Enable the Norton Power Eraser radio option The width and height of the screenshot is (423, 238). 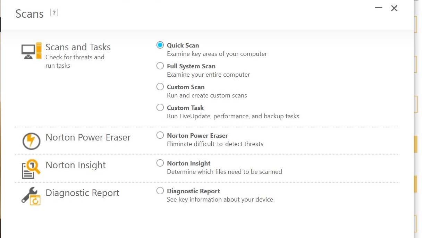click(160, 135)
